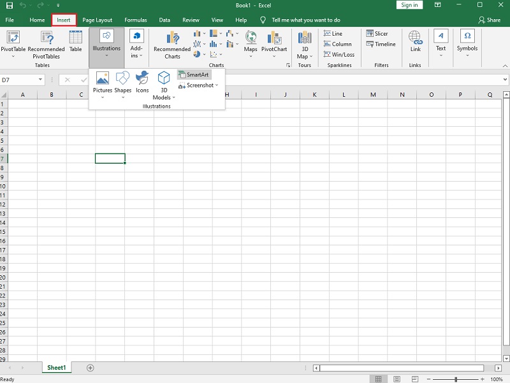Insert combo chart
The height and width of the screenshot is (383, 510).
pos(232,44)
